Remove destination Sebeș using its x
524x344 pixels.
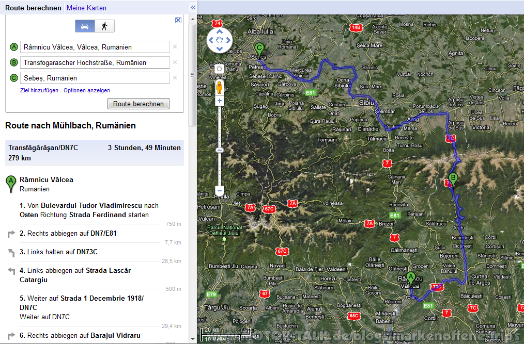coord(176,77)
